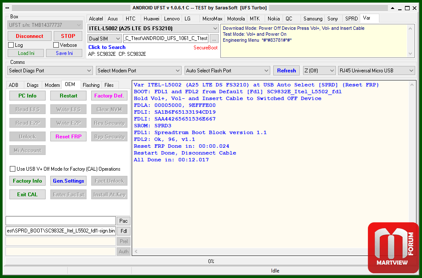Click the Fdl file button

pyautogui.click(x=124, y=231)
